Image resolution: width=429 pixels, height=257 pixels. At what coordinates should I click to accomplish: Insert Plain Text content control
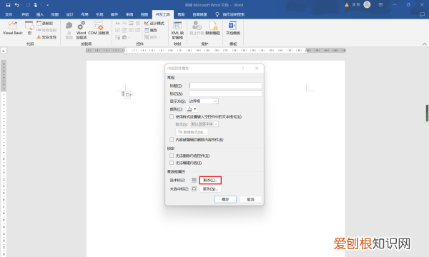[x=124, y=24]
